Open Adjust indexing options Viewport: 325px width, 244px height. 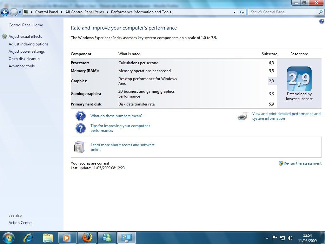28,44
